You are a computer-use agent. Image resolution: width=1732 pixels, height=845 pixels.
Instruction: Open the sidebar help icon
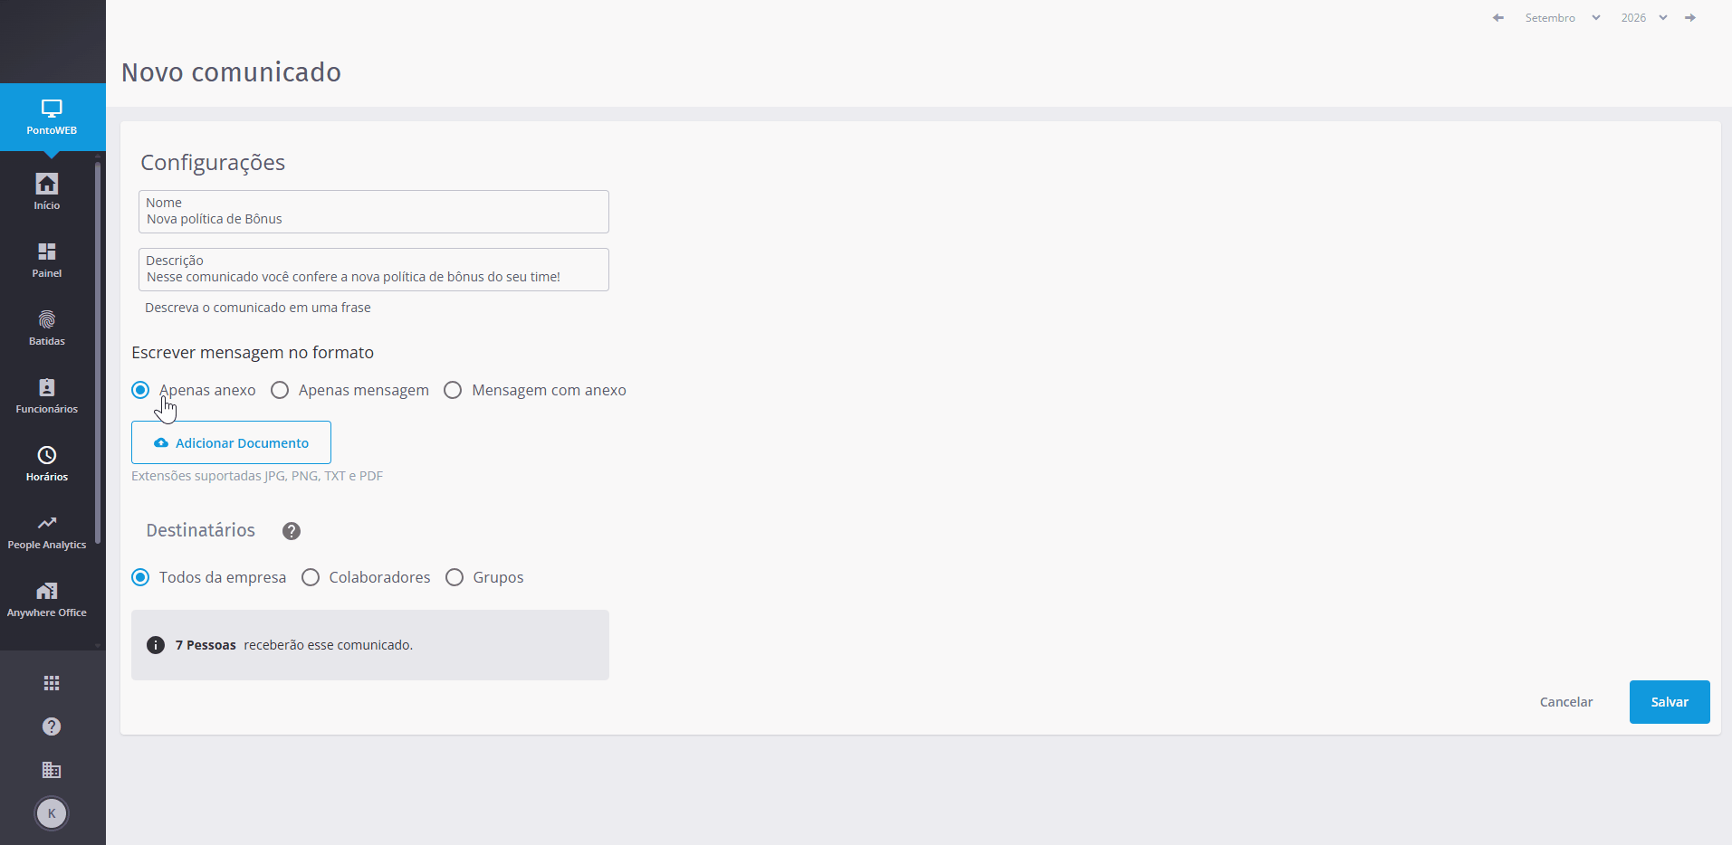click(x=52, y=726)
